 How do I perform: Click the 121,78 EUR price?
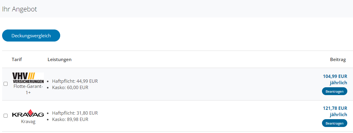click(335, 108)
